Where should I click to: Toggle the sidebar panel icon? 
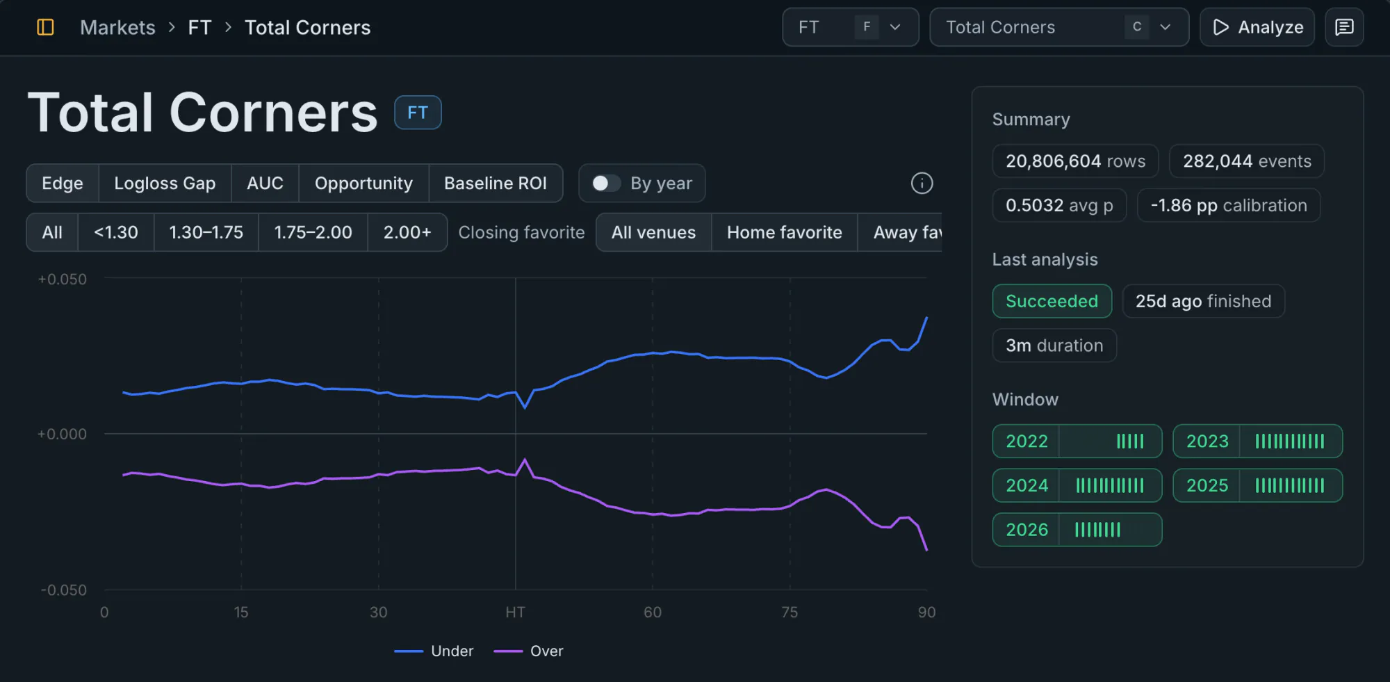(x=45, y=27)
